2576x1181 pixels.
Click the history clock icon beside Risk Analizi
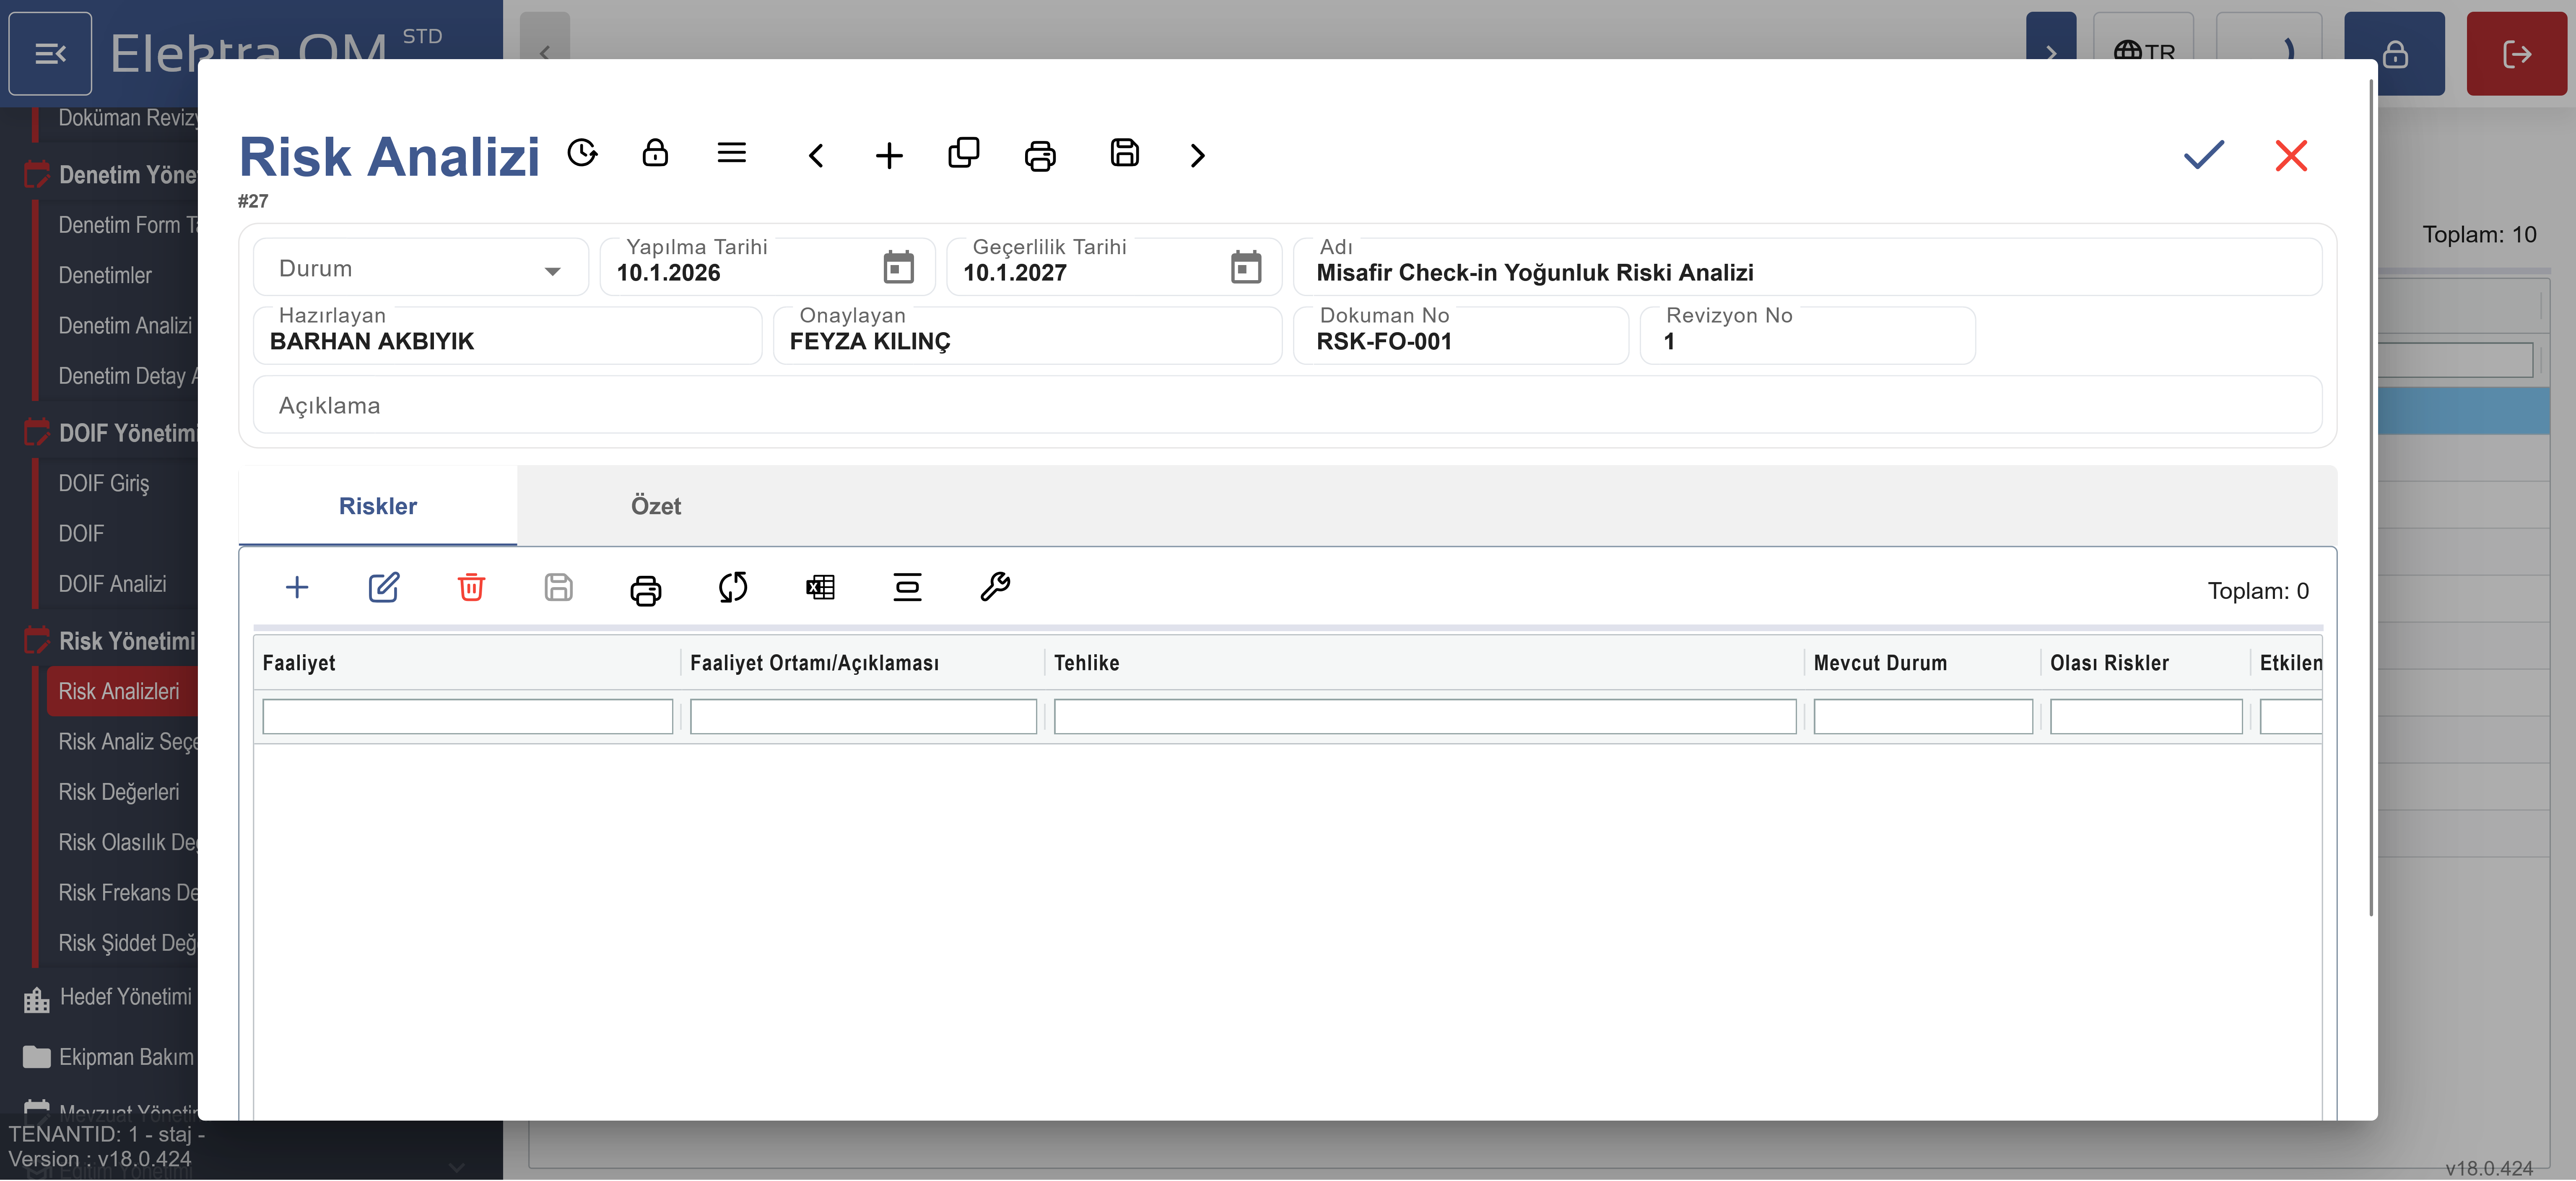coord(582,153)
